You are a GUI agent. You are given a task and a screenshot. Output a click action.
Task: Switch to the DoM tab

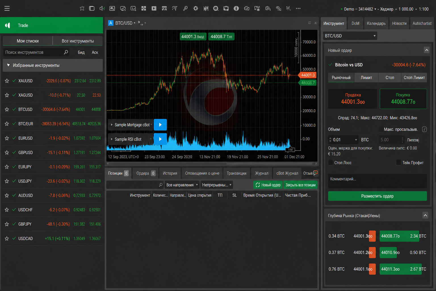click(355, 23)
